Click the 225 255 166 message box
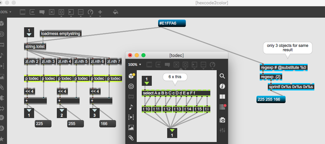The height and width of the screenshot is (144, 325). 271,99
